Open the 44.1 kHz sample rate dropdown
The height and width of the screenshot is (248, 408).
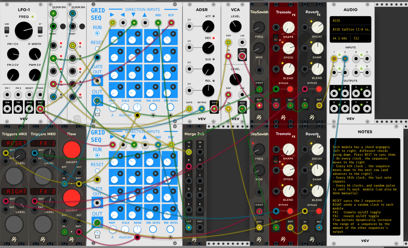coord(340,38)
